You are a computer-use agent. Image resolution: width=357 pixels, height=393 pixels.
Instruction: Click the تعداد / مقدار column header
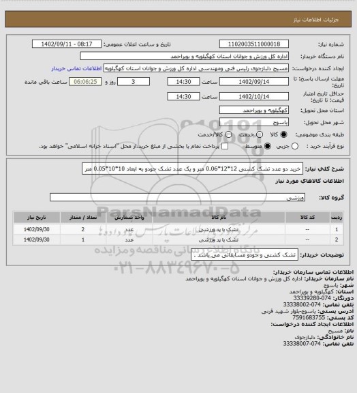pyautogui.click(x=83, y=217)
